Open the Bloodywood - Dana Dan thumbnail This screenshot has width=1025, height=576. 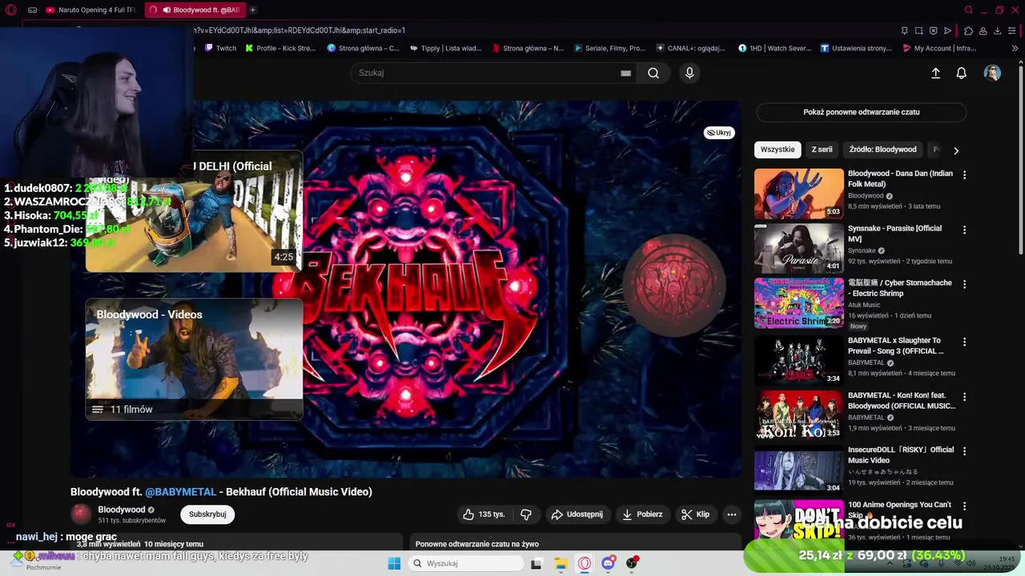tap(799, 194)
